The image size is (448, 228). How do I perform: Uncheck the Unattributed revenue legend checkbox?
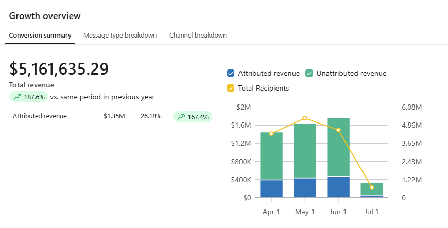click(x=309, y=73)
